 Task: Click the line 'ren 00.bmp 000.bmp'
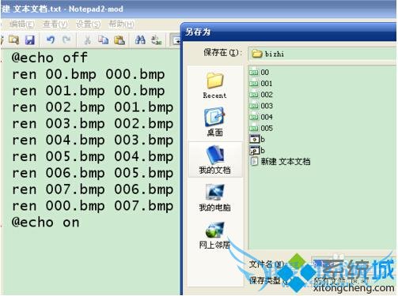89,74
